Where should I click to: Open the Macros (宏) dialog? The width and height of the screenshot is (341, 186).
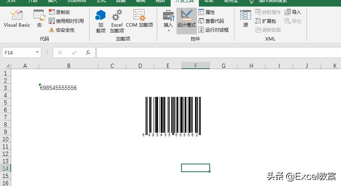tap(39, 19)
